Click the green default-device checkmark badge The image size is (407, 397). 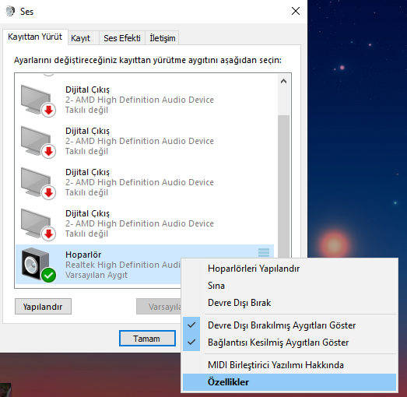tap(48, 275)
